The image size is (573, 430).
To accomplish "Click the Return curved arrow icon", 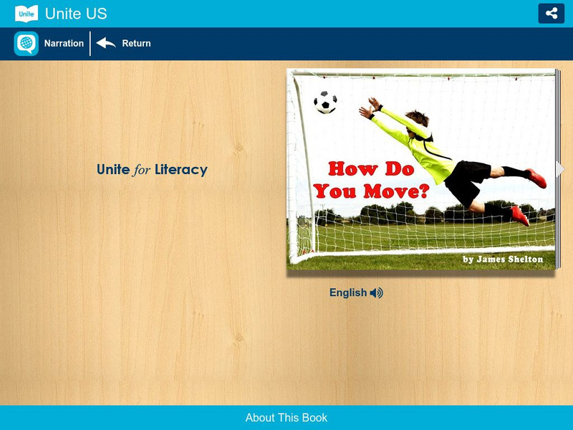I will coord(106,43).
